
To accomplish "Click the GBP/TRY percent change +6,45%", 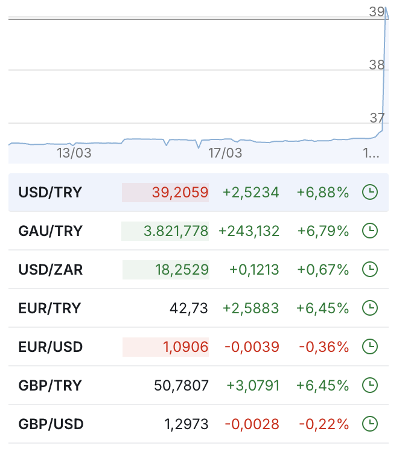I will [x=322, y=386].
